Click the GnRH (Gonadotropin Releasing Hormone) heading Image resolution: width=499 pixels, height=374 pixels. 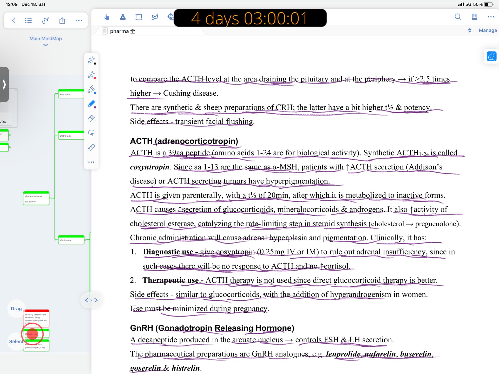(x=212, y=328)
